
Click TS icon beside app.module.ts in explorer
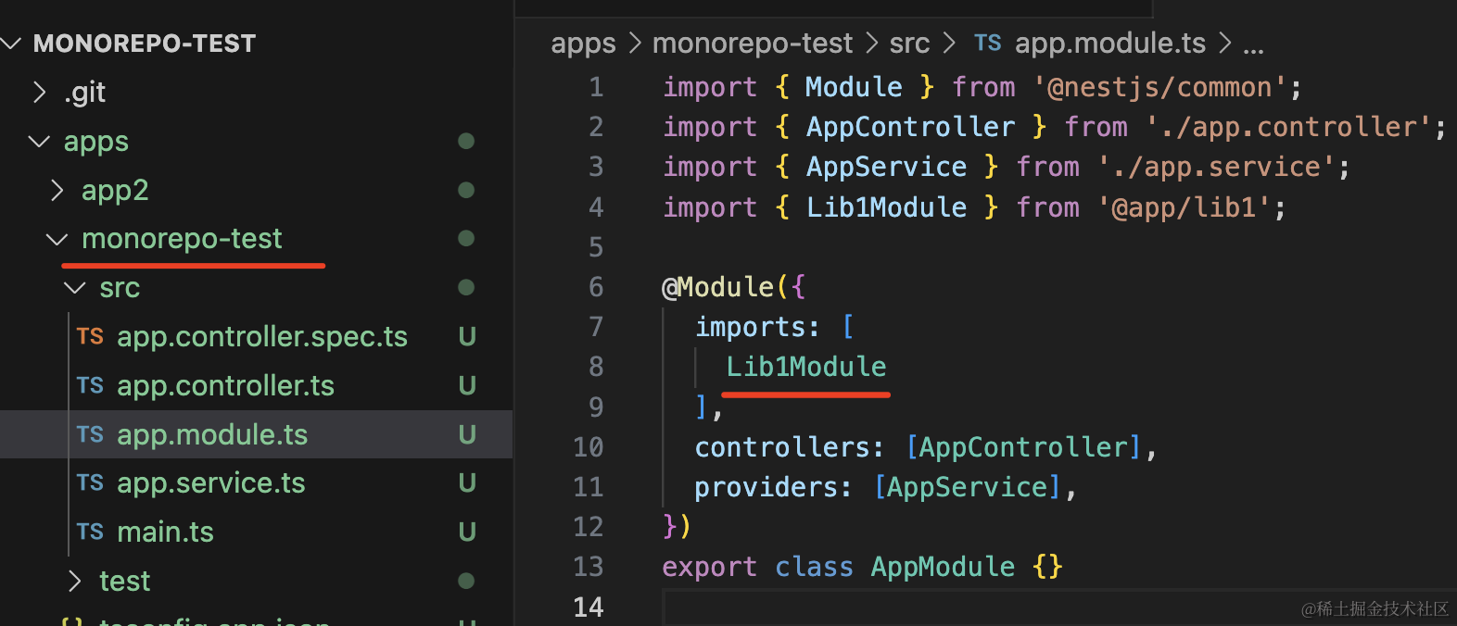pos(90,434)
